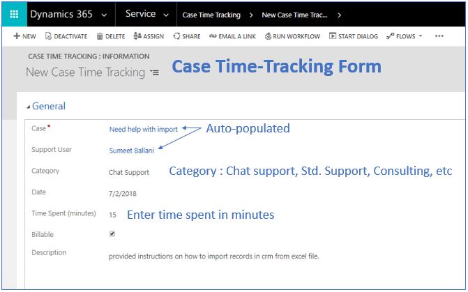Click the Share circular icon
This screenshot has width=468, height=292.
click(176, 36)
